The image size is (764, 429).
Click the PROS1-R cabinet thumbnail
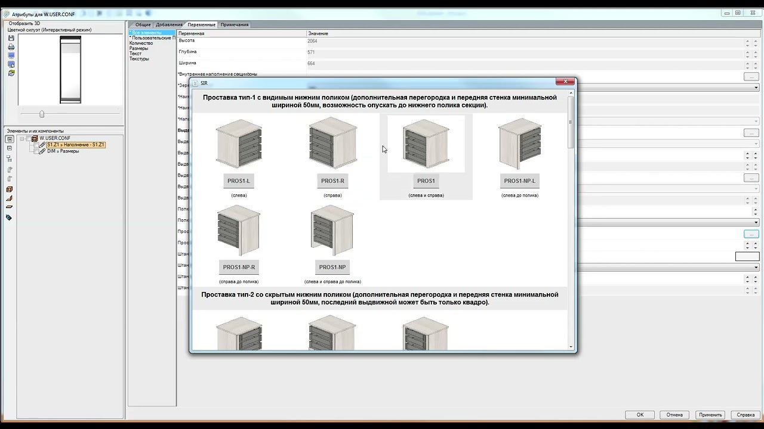(333, 144)
